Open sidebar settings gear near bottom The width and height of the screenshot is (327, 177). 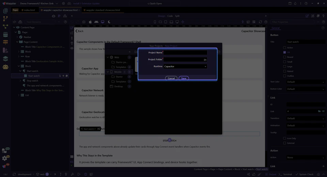pyautogui.click(x=4, y=158)
